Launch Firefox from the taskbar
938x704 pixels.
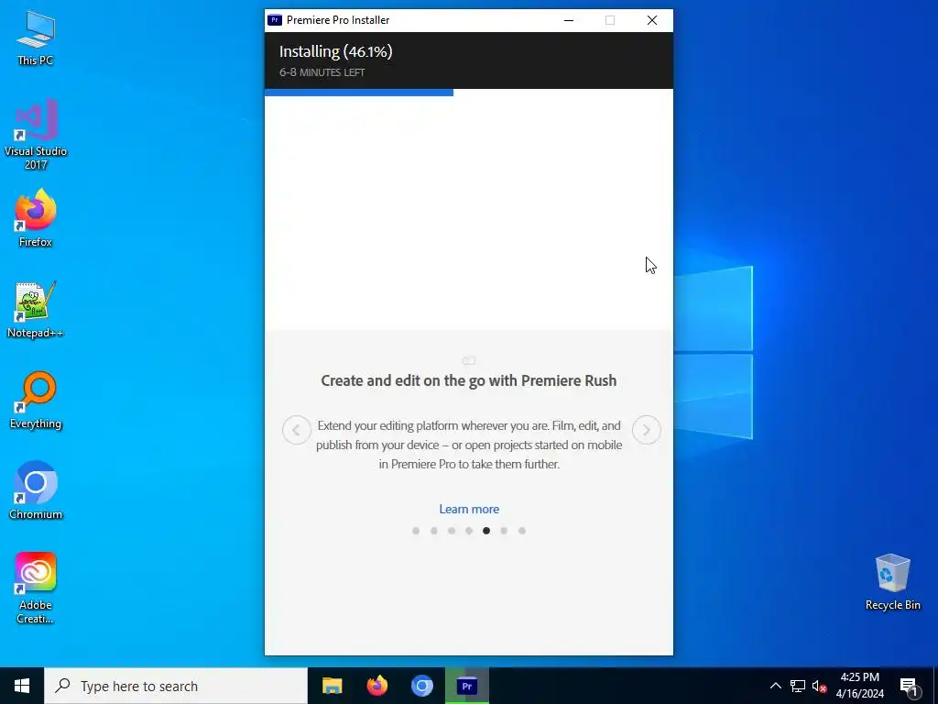pos(376,686)
